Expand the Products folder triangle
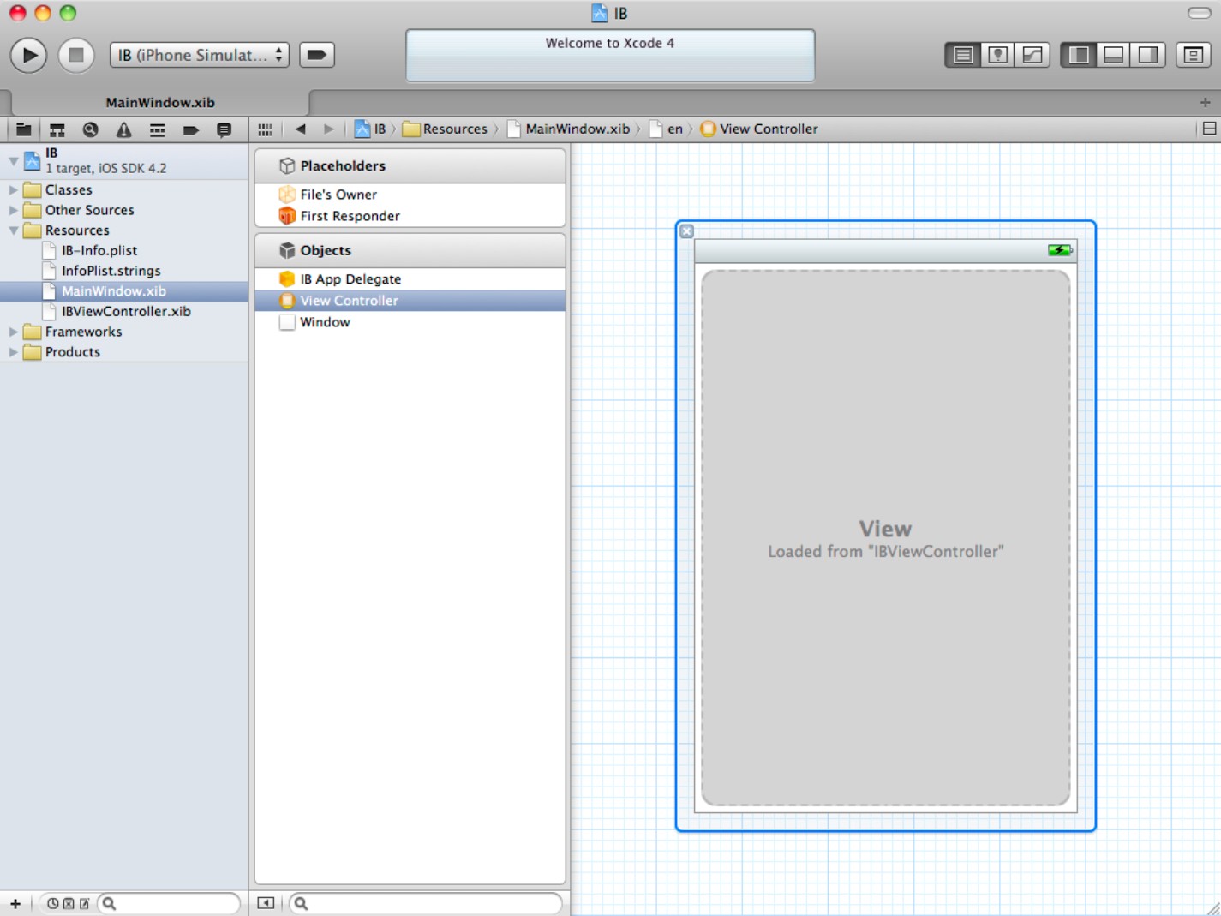This screenshot has width=1221, height=916. pos(13,352)
